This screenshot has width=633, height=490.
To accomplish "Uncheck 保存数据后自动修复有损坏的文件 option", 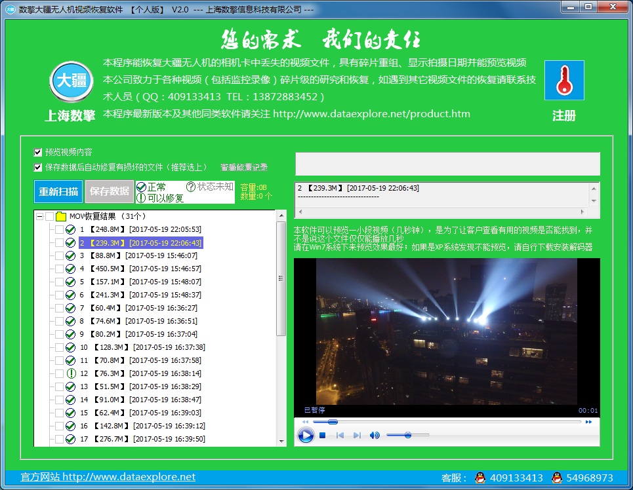I will 38,167.
